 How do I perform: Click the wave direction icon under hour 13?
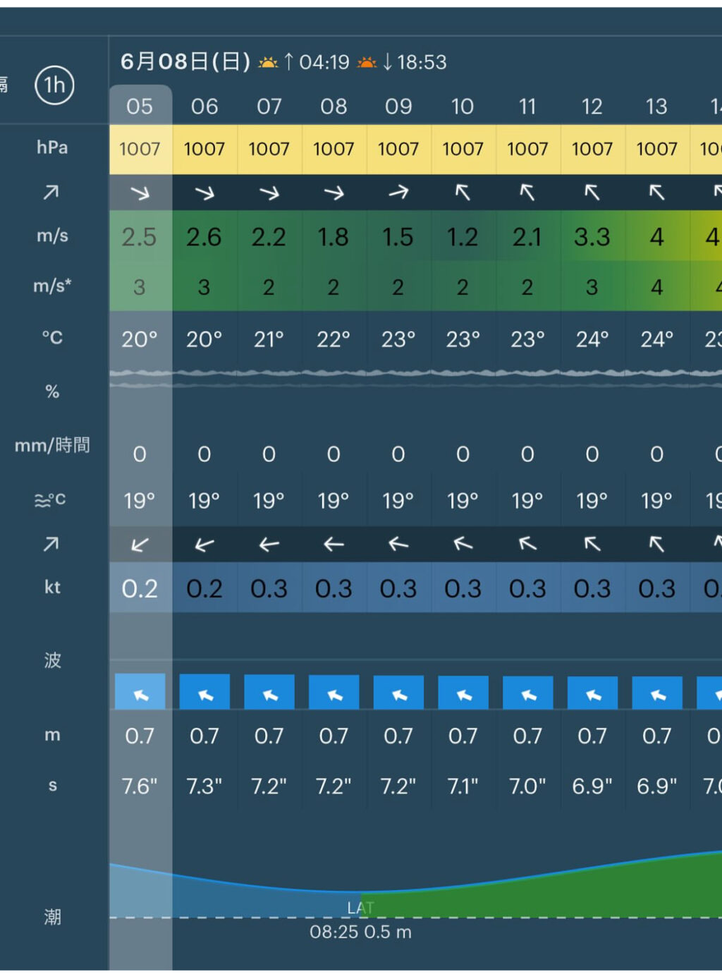click(x=656, y=693)
